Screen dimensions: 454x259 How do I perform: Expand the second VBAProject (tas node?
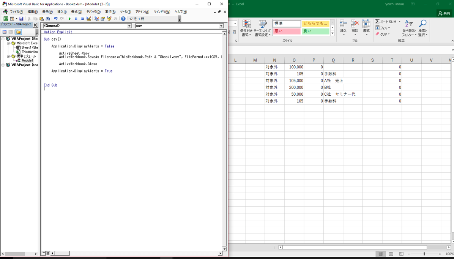[3, 65]
